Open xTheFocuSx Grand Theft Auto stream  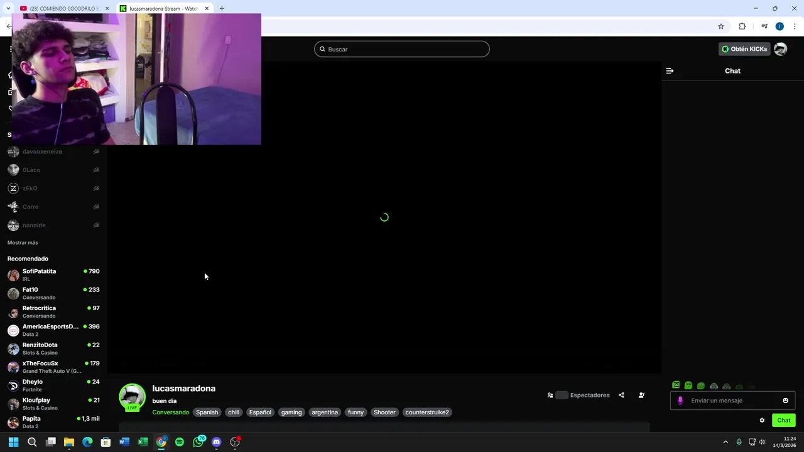coord(53,367)
